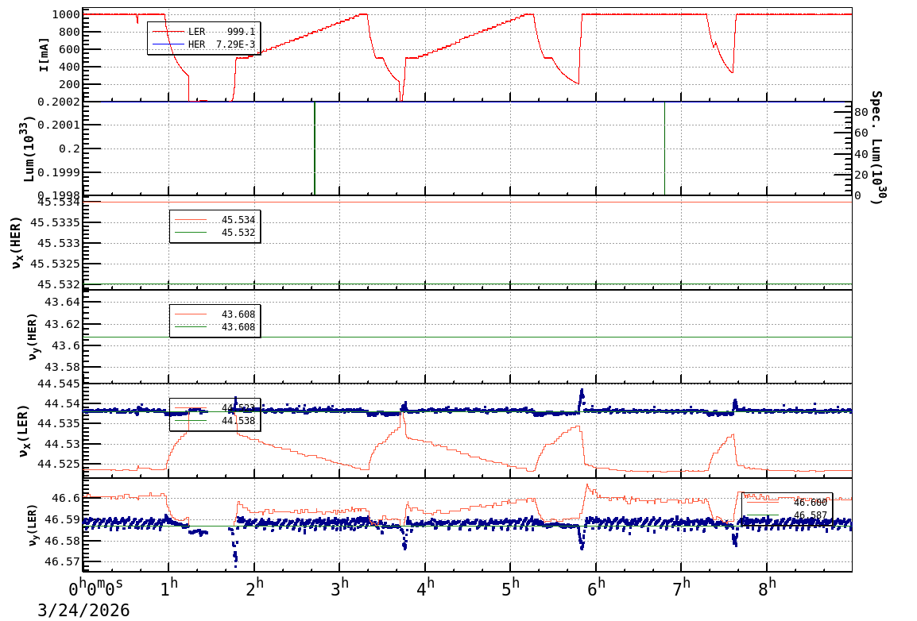Click the 1h time axis label

pyautogui.click(x=169, y=588)
